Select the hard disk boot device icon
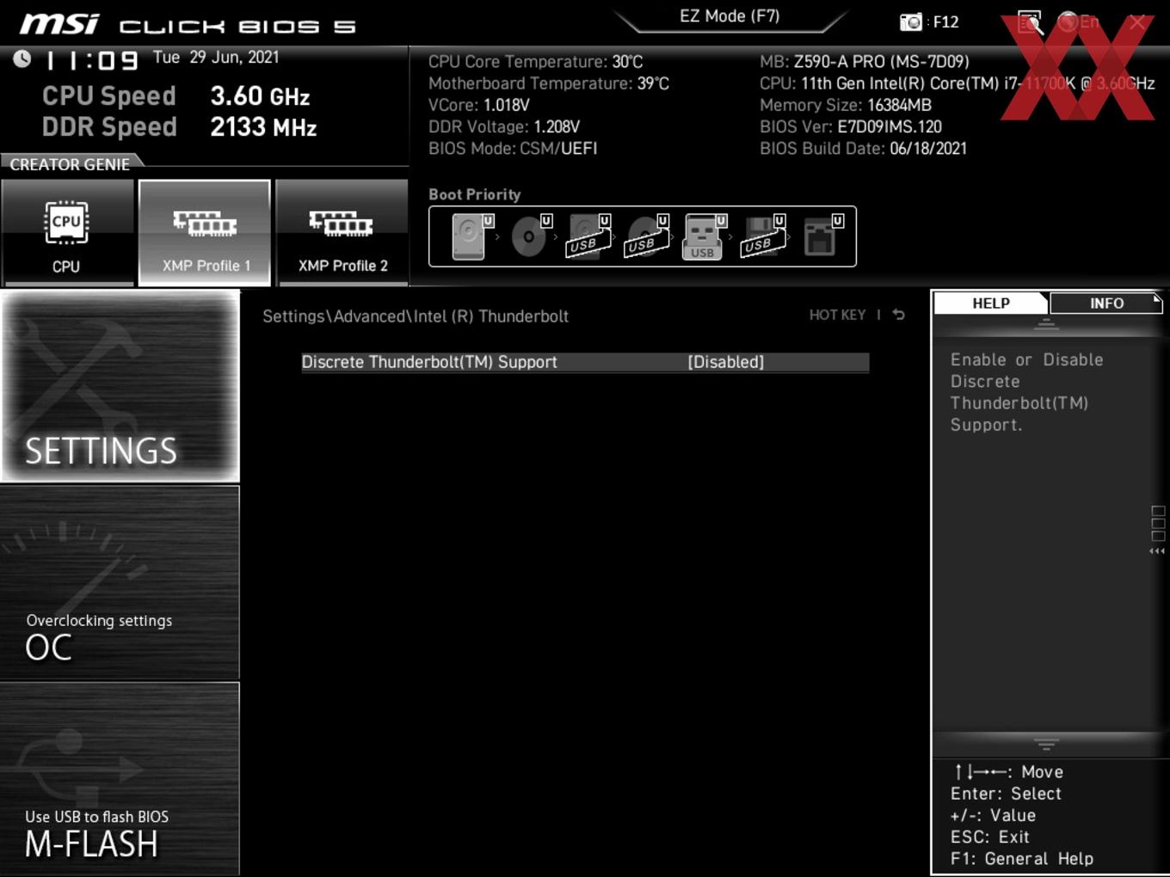Screen dimensions: 1170x877 point(471,236)
